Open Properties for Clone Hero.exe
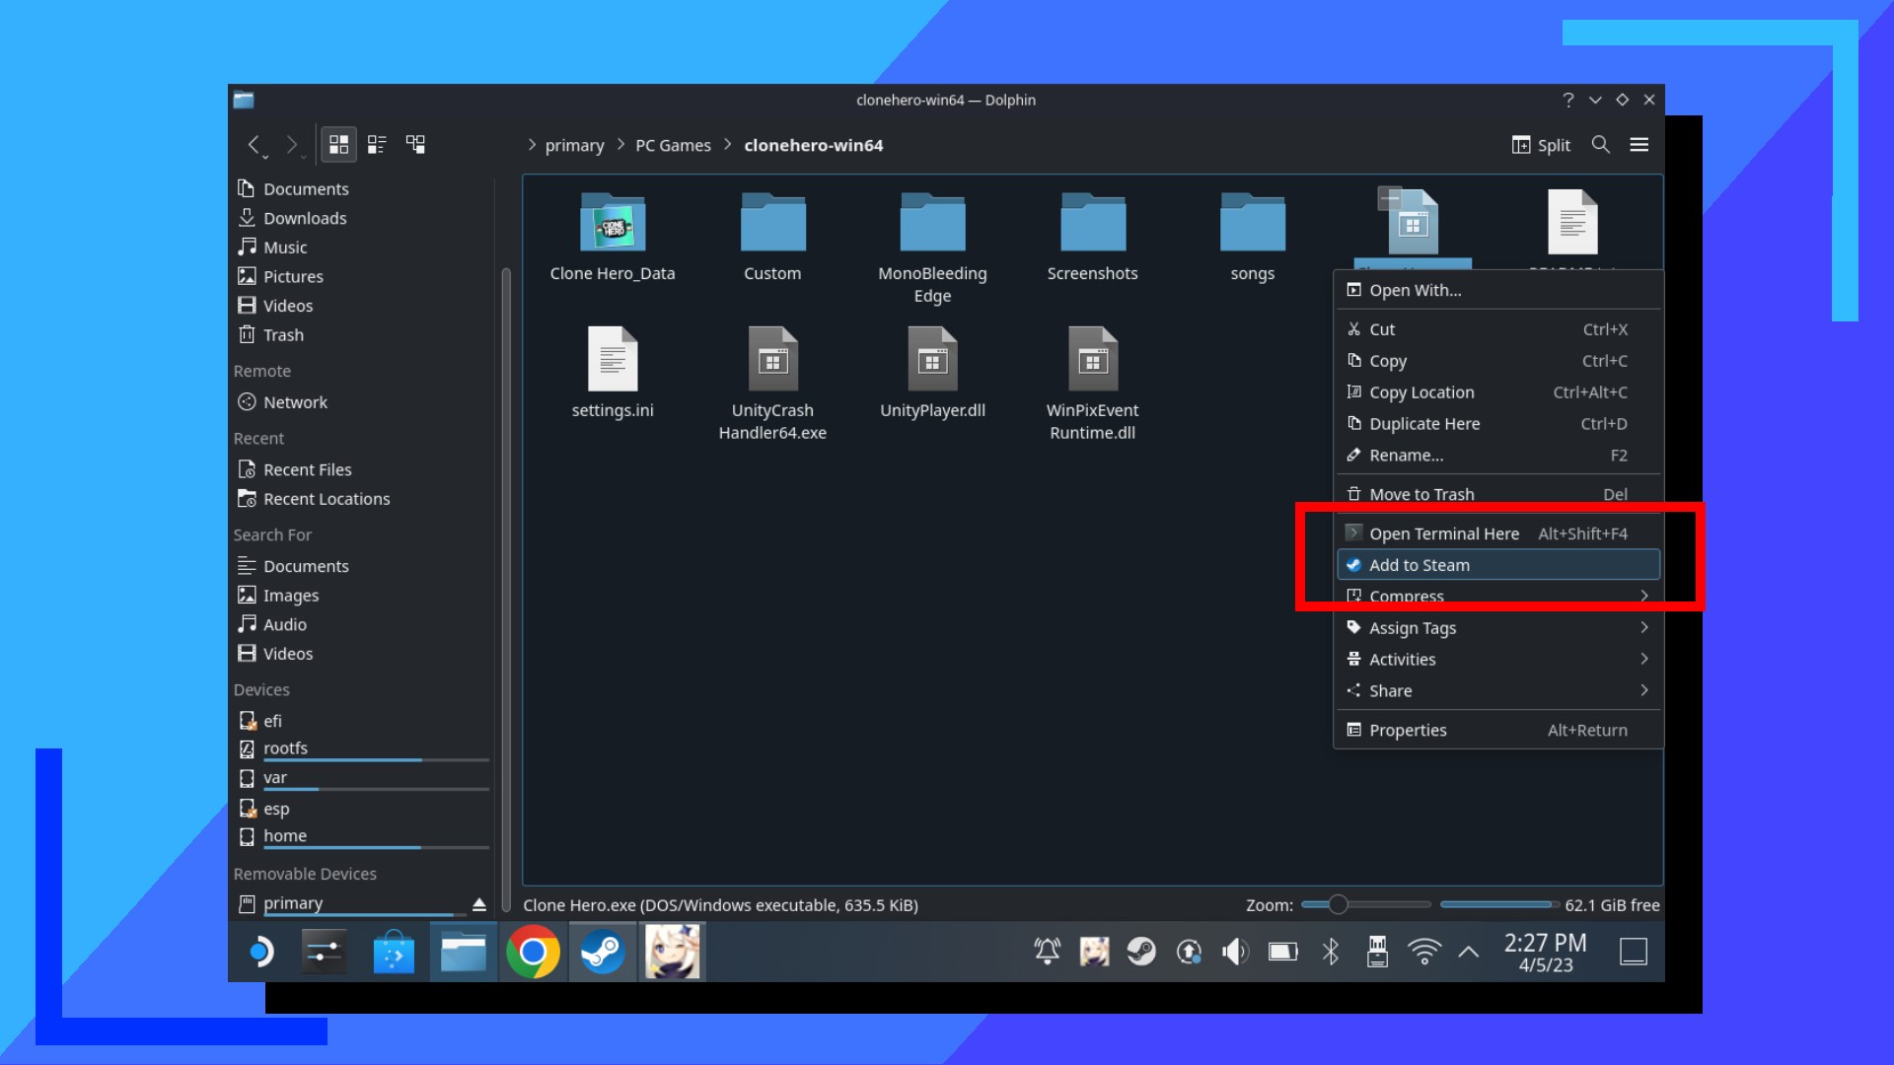The height and width of the screenshot is (1065, 1894). pos(1409,728)
